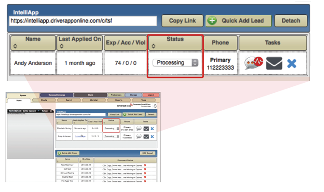Open the tenstreet blog link
Image resolution: width=324 pixels, height=192 pixels.
[x=124, y=106]
